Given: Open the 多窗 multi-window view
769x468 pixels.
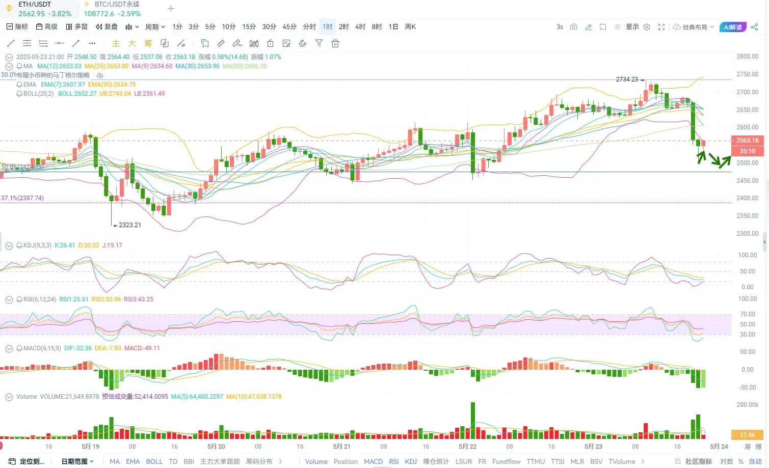Looking at the screenshot, I should [x=76, y=27].
